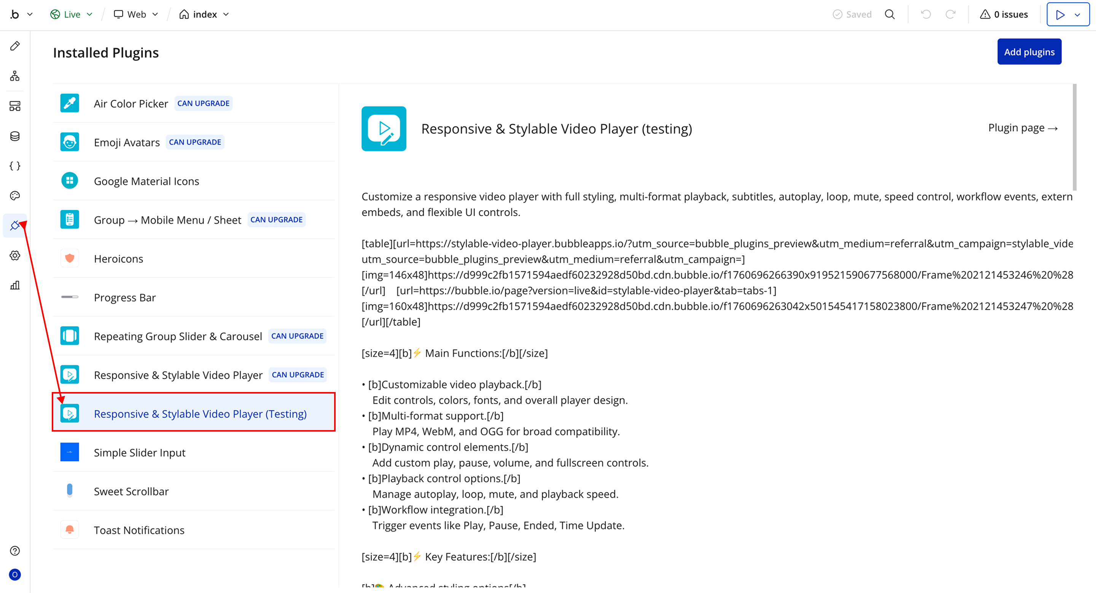Open the Workflow tab icon in sidebar
1096x593 pixels.
coord(15,76)
